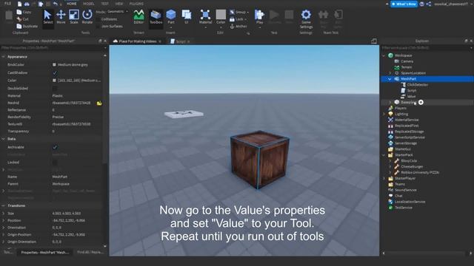Switch to the HOME ribbon tab
Viewport: 474px width, 266px height.
point(72,4)
